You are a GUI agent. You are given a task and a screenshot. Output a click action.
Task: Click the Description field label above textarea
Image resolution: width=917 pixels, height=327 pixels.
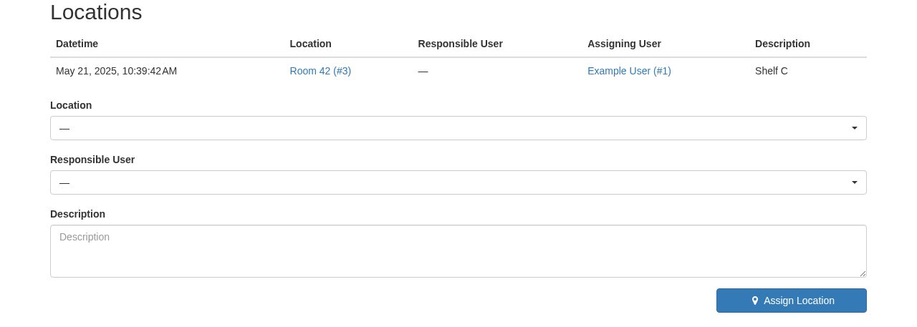[77, 214]
